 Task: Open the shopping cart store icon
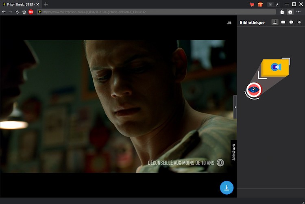(x=252, y=4)
